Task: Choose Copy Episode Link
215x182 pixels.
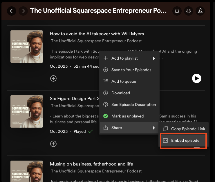Action: [183, 129]
